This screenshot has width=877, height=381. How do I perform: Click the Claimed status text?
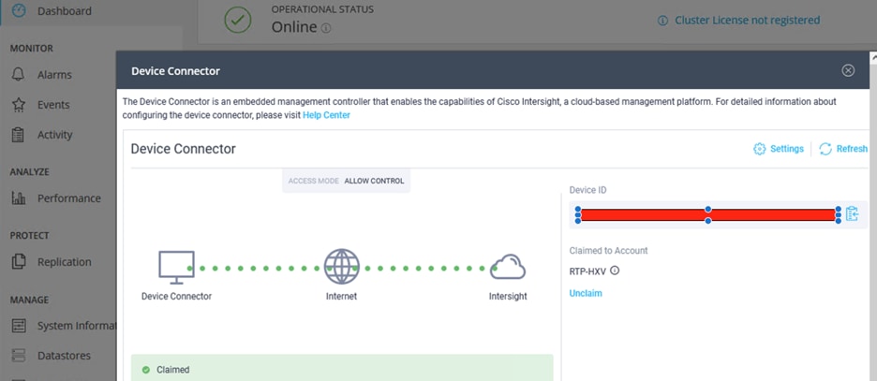click(x=172, y=370)
